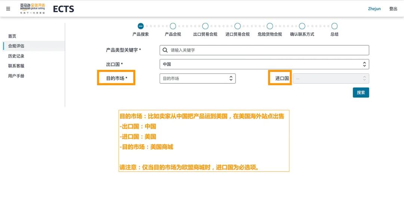Click the 总结 step circle
The height and width of the screenshot is (197, 404).
tap(334, 26)
